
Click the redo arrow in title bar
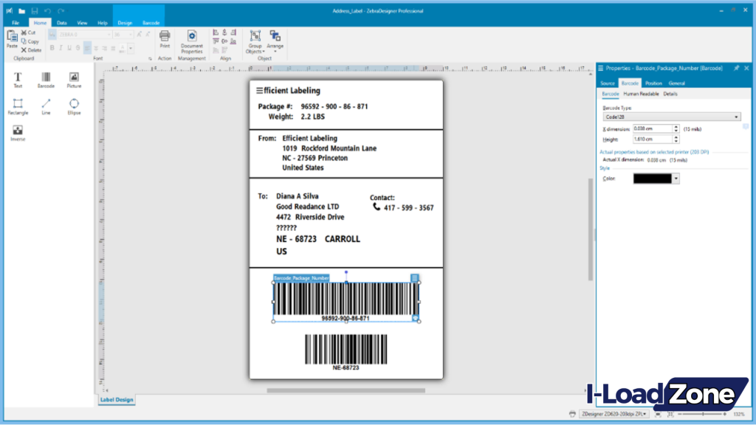(61, 10)
